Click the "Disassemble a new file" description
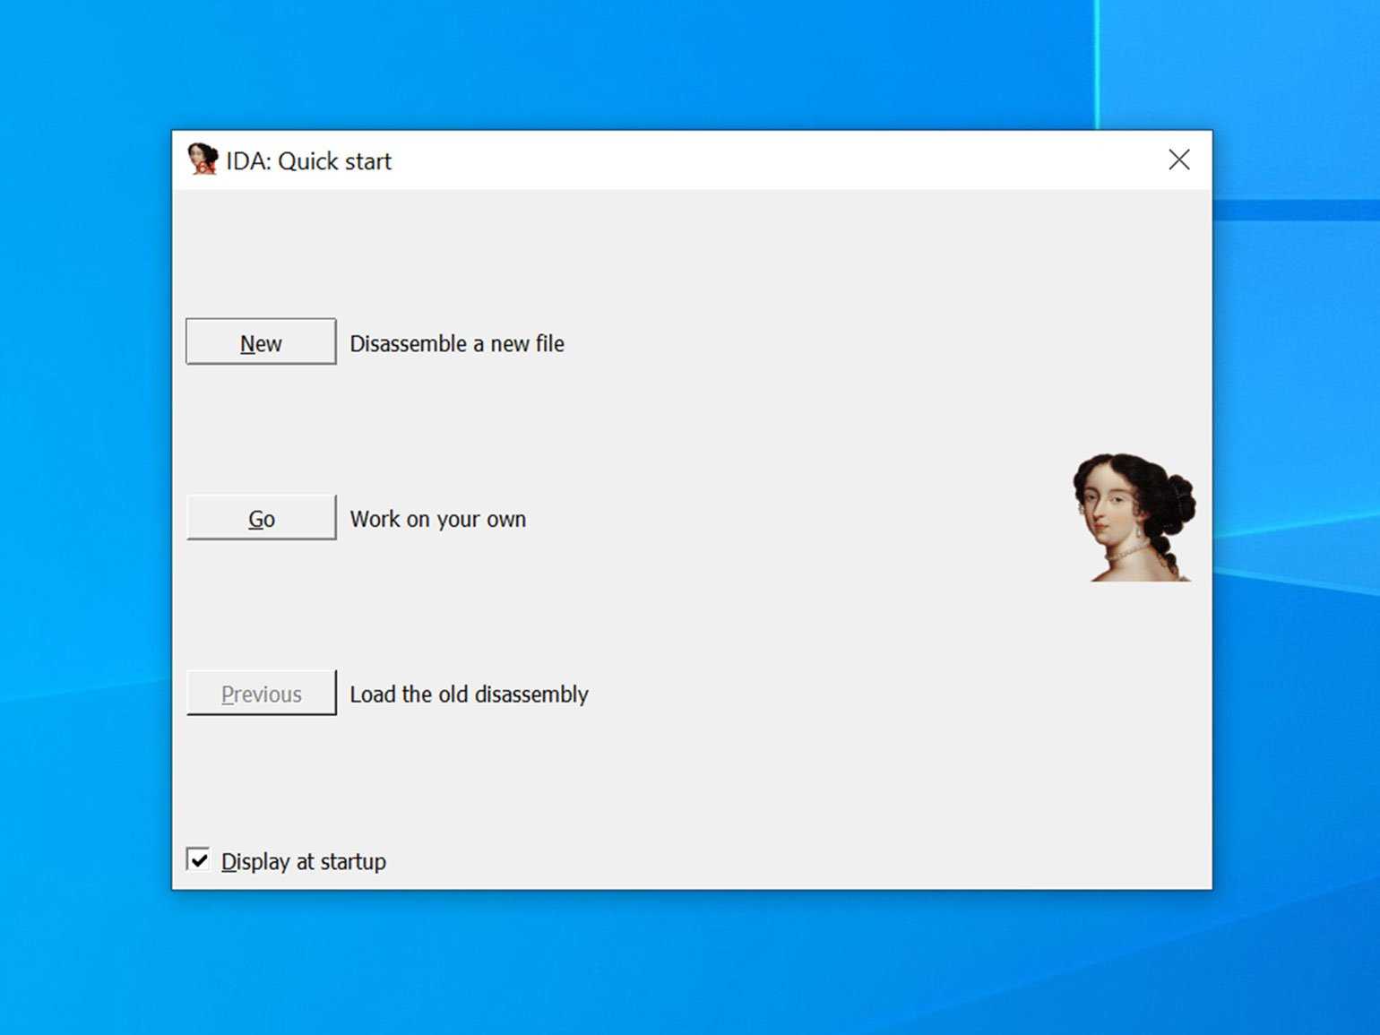This screenshot has height=1035, width=1380. pos(456,344)
